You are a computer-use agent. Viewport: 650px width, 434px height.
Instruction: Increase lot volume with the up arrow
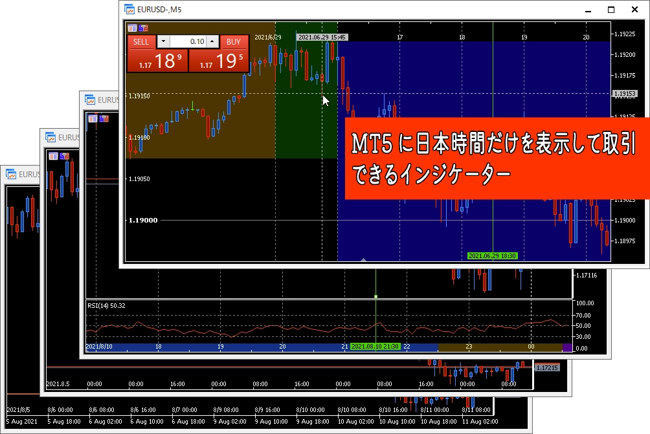[x=212, y=41]
